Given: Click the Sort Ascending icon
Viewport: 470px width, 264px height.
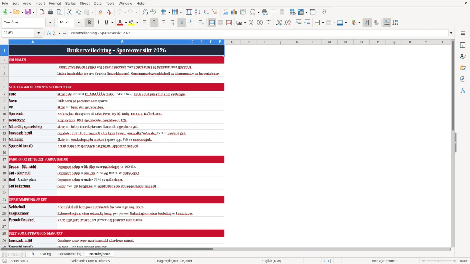Looking at the screenshot, I should (198, 12).
